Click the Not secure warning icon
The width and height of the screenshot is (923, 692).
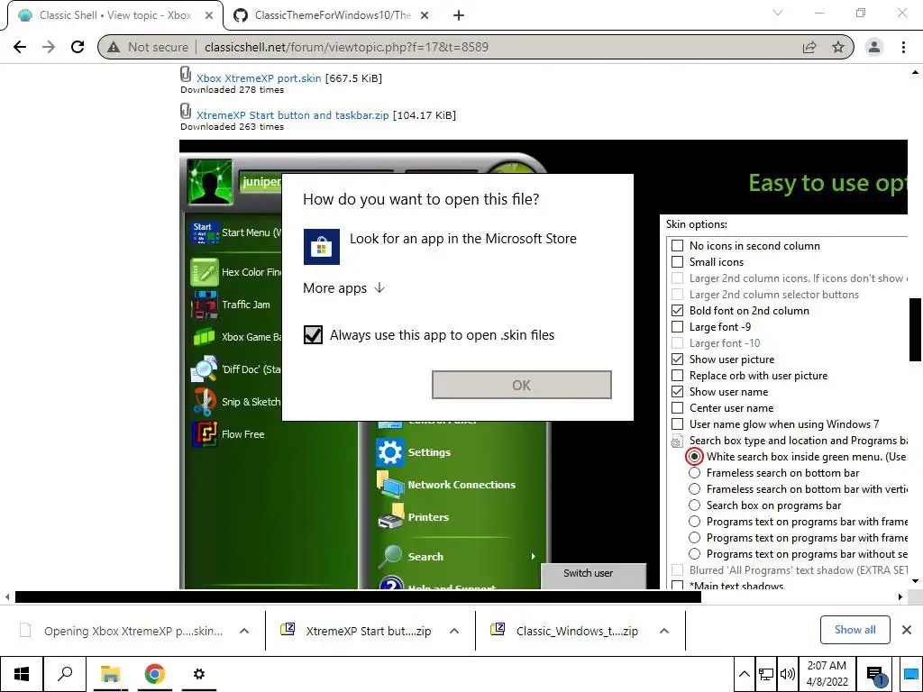point(114,47)
